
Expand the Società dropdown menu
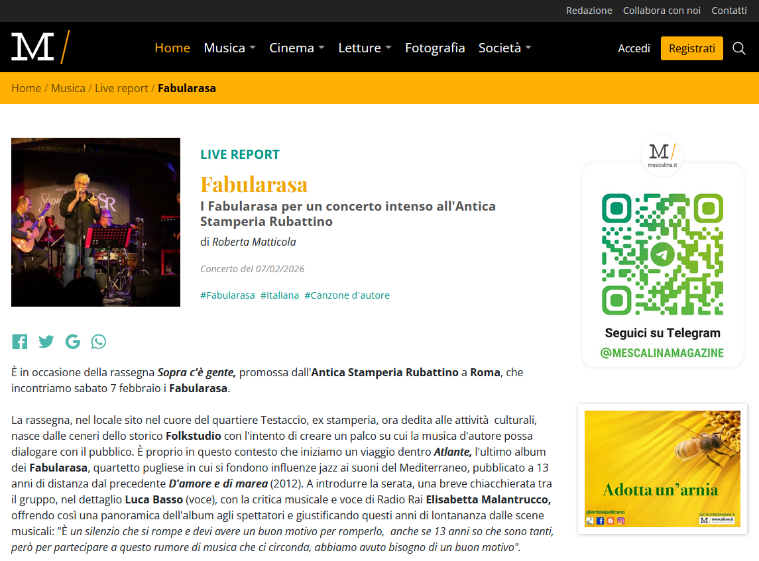point(505,48)
